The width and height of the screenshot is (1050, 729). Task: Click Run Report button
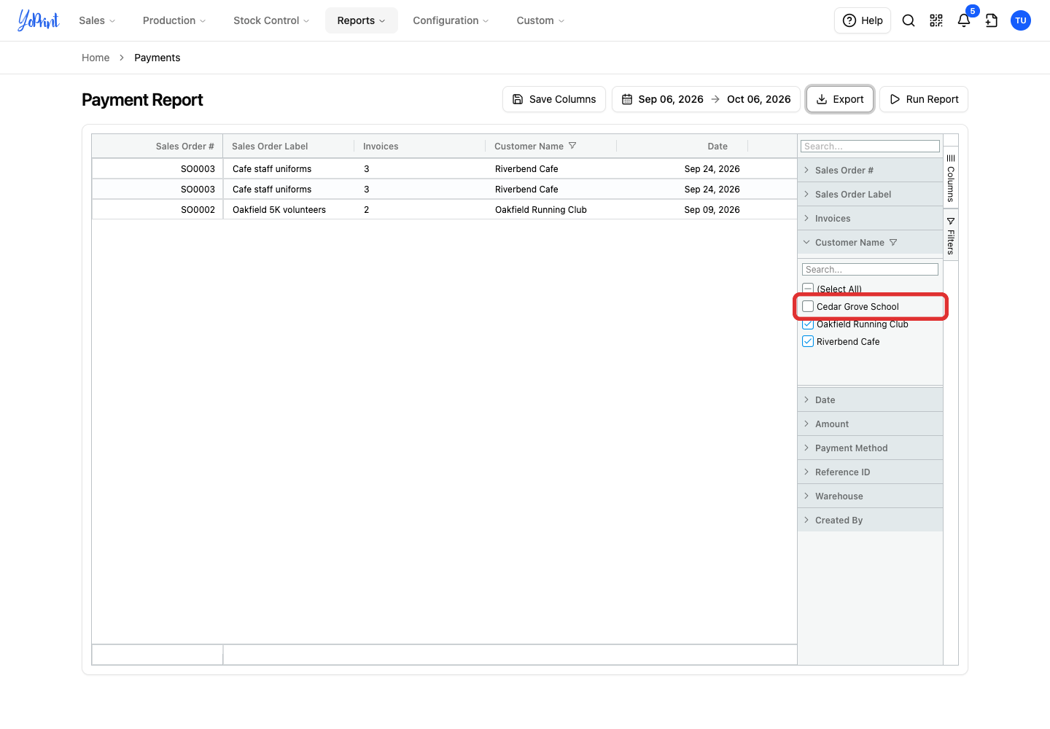pyautogui.click(x=924, y=99)
